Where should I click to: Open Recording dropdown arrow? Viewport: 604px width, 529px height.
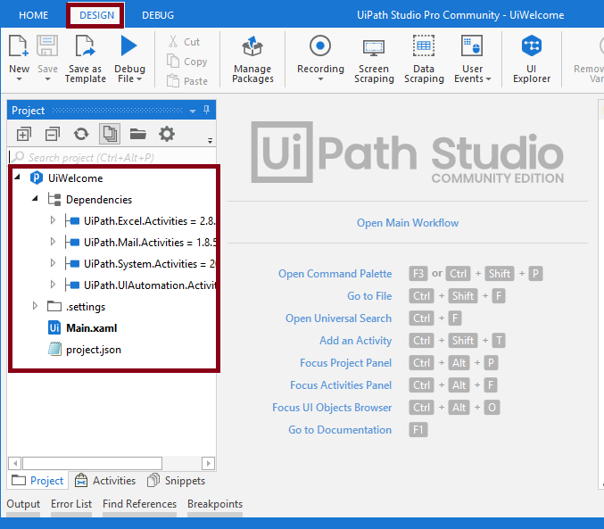pos(320,79)
